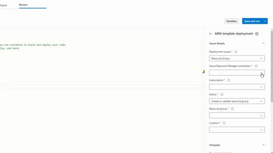
Task: Open the Variables panel
Action: [x=231, y=21]
